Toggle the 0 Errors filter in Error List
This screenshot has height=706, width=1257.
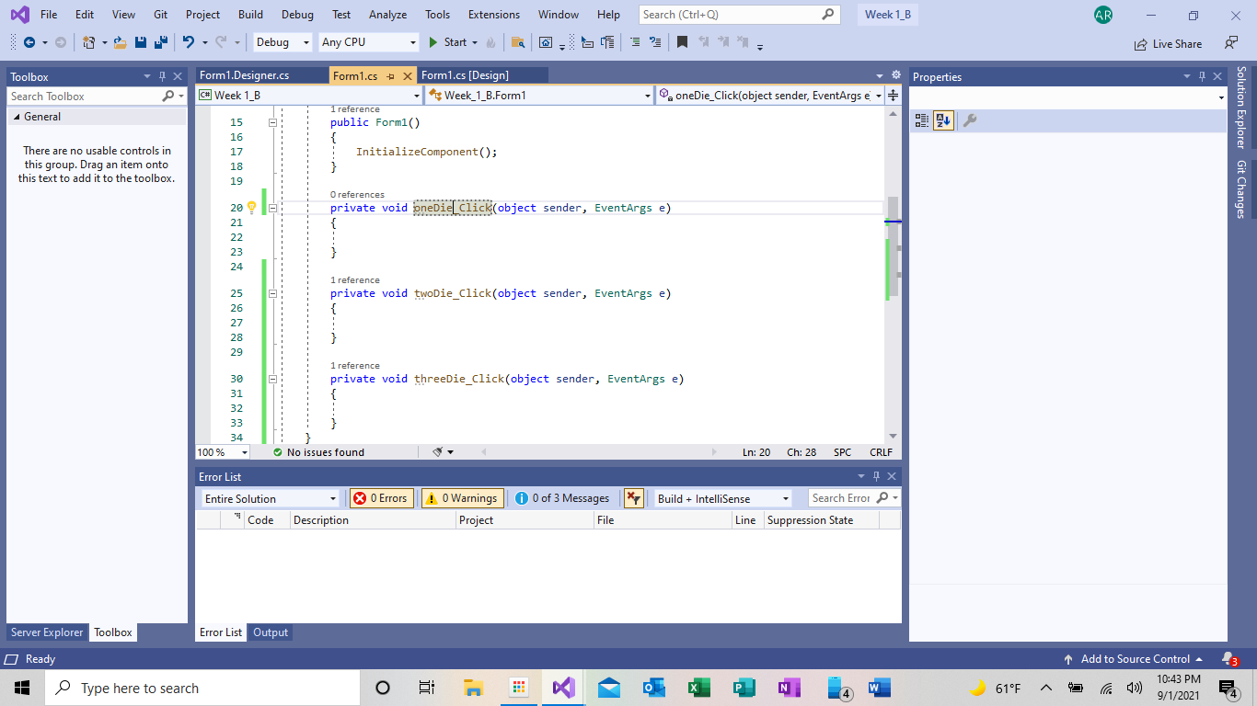pyautogui.click(x=380, y=497)
